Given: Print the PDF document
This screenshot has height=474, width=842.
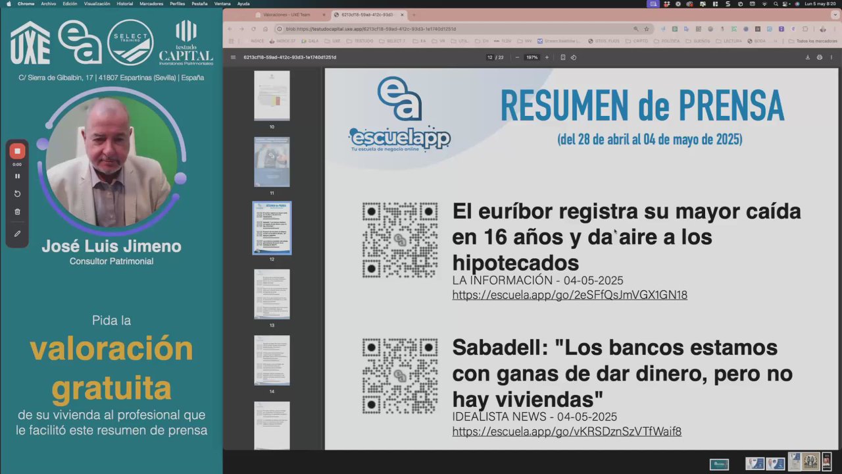Looking at the screenshot, I should pyautogui.click(x=820, y=57).
